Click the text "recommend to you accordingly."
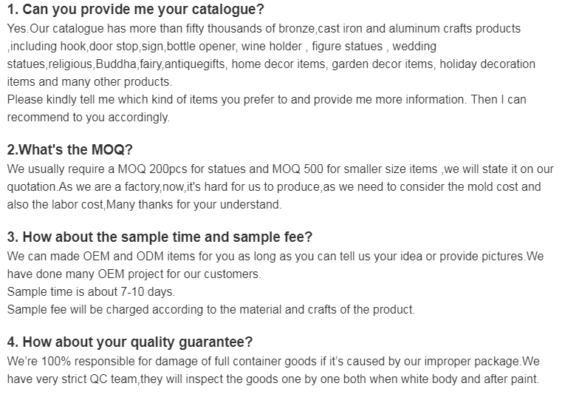 [x=88, y=117]
